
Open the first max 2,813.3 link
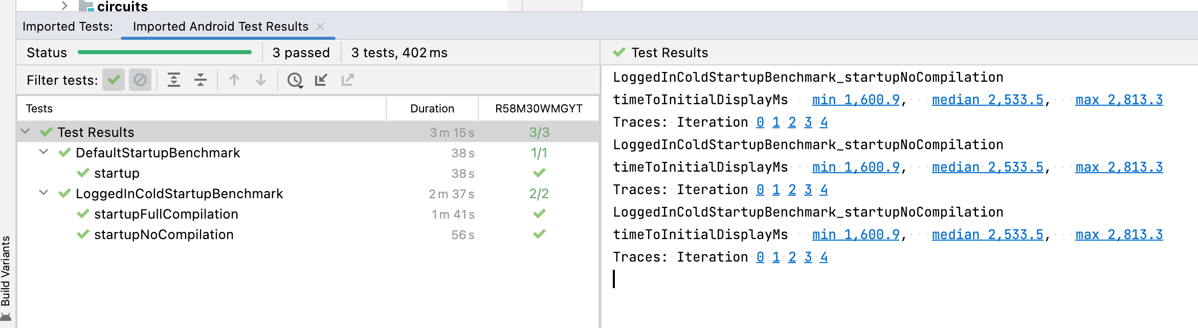click(x=1119, y=100)
